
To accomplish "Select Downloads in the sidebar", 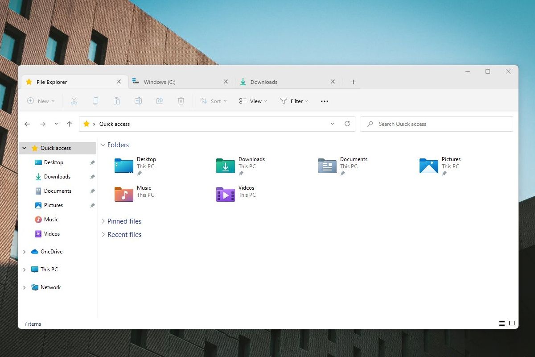I will [57, 177].
